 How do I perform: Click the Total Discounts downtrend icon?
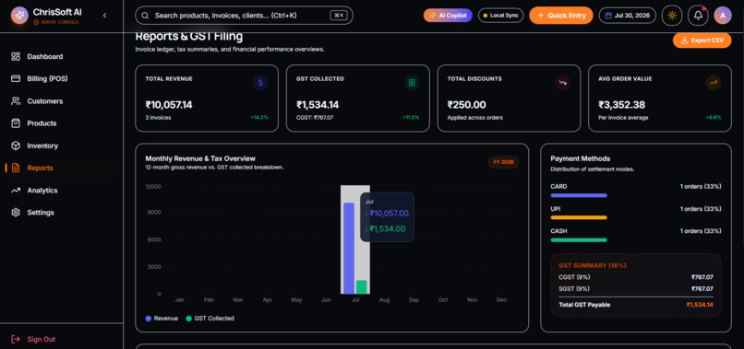[x=563, y=83]
